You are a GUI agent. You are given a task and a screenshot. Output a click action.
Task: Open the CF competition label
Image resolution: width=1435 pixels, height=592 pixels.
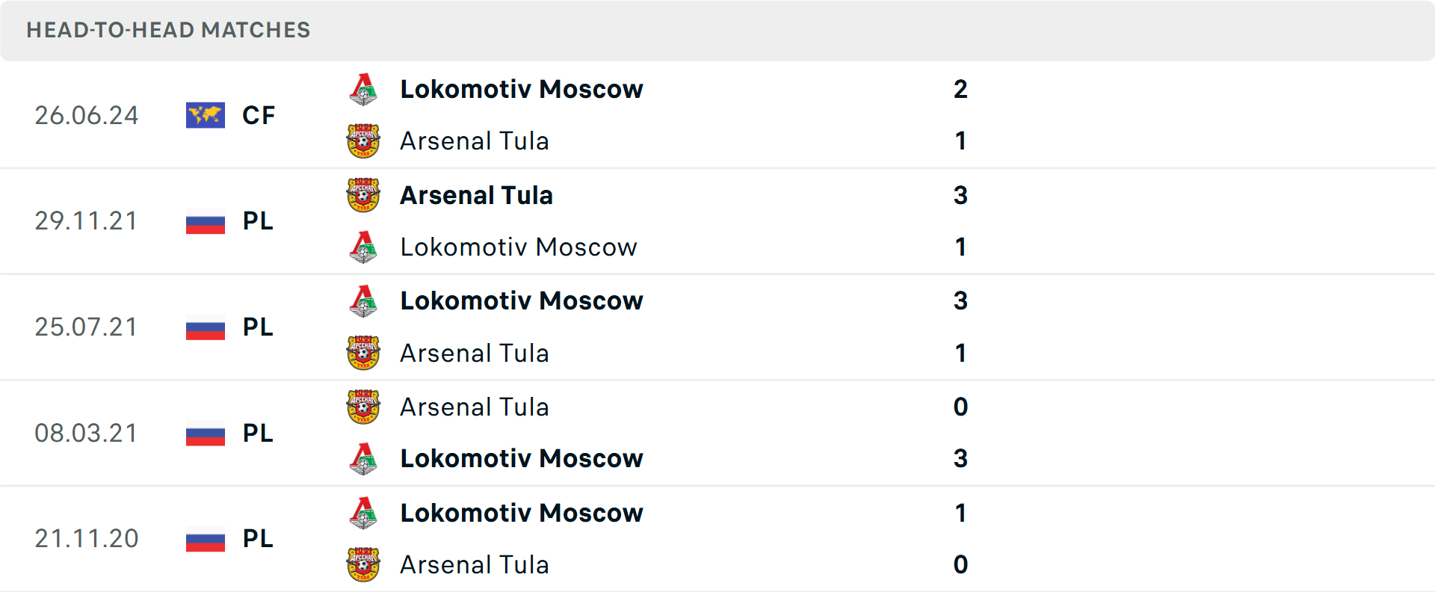click(x=258, y=115)
